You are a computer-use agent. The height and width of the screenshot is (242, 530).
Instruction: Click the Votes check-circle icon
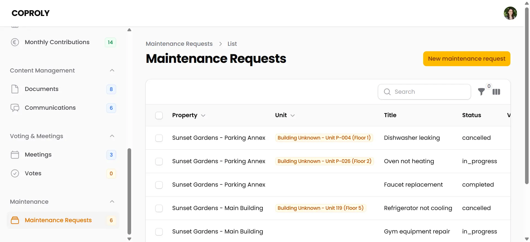(15, 173)
